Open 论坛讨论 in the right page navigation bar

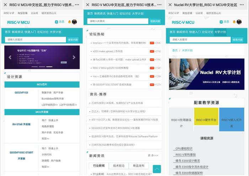tap(207, 32)
